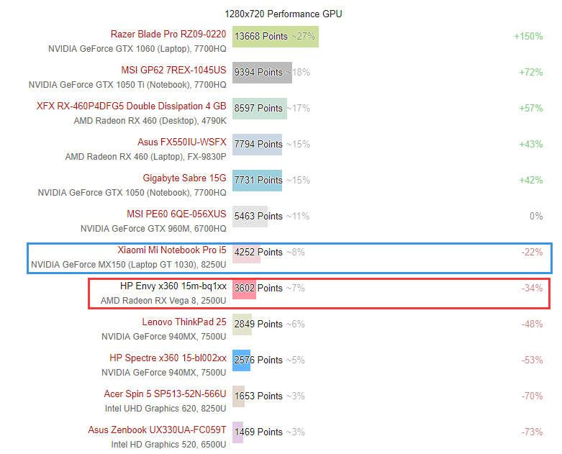Select the -73% difference value
Image resolution: width=562 pixels, height=454 pixels.
click(x=532, y=432)
